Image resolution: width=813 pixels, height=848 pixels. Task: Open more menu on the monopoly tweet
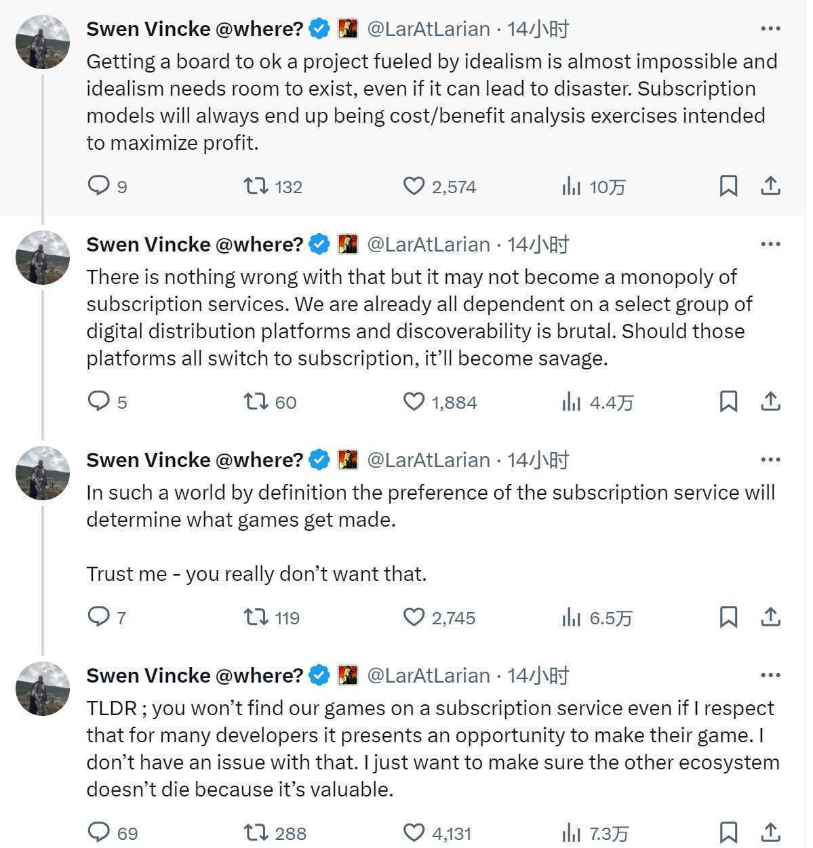[770, 244]
